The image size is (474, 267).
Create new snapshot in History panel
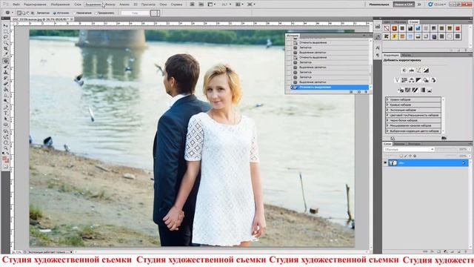tap(358, 92)
